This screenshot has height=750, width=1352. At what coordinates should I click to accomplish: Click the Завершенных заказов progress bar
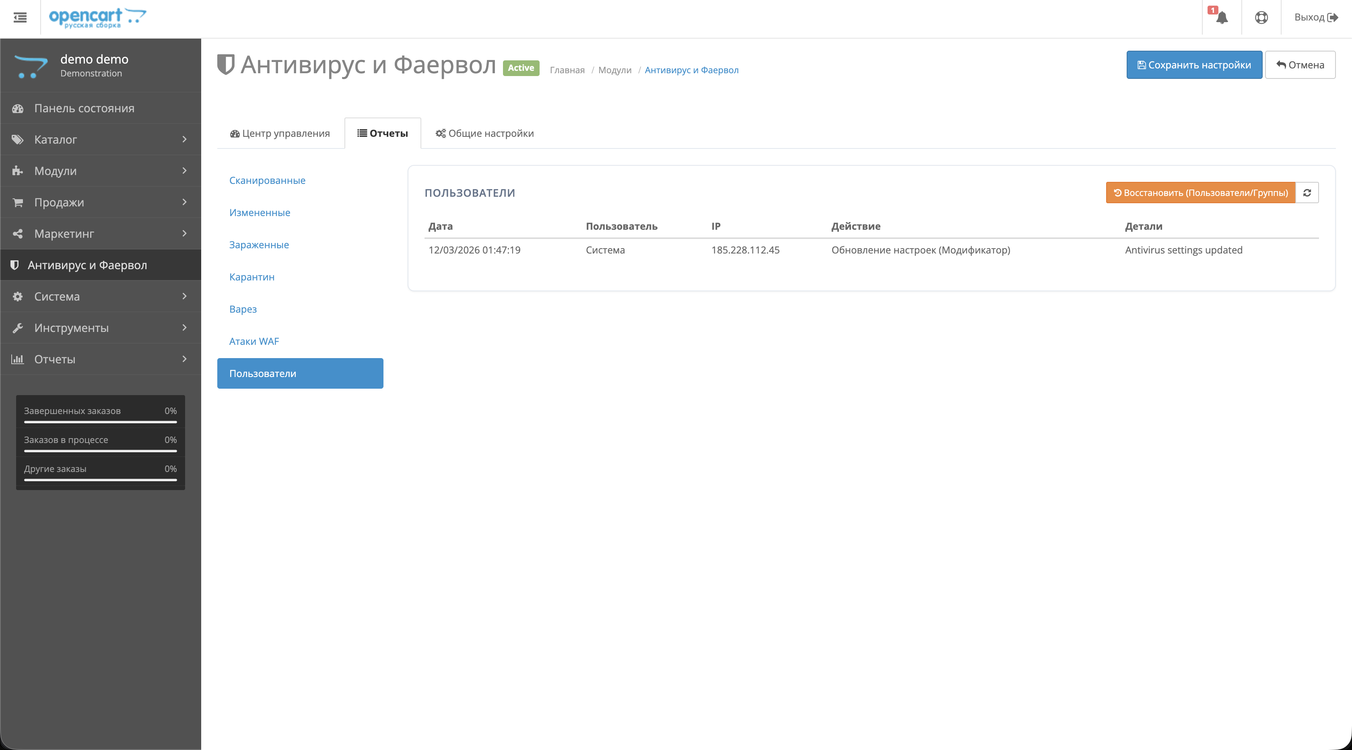(x=100, y=421)
